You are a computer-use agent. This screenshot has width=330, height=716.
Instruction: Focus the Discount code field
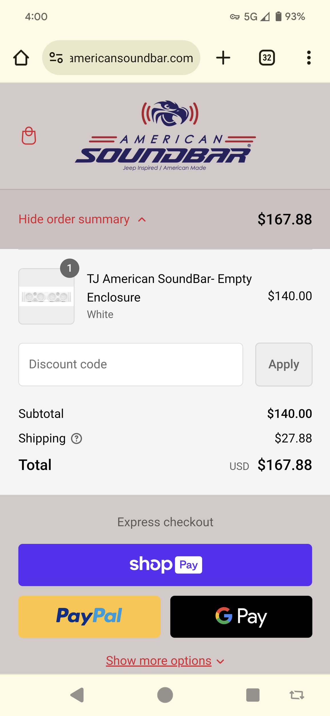click(131, 364)
